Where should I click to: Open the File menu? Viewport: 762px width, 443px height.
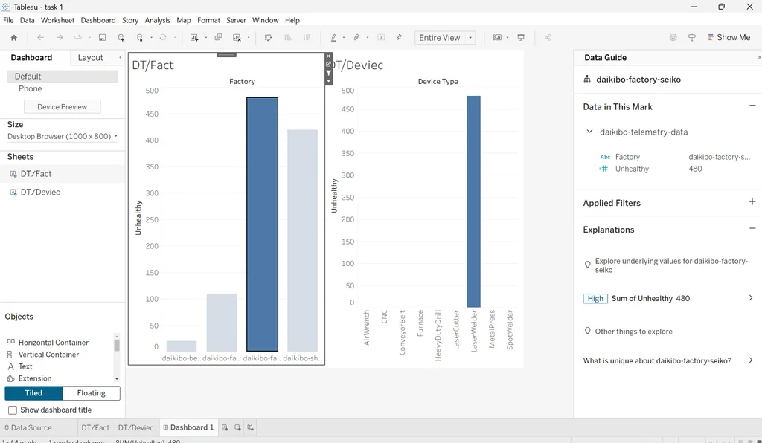coord(8,20)
